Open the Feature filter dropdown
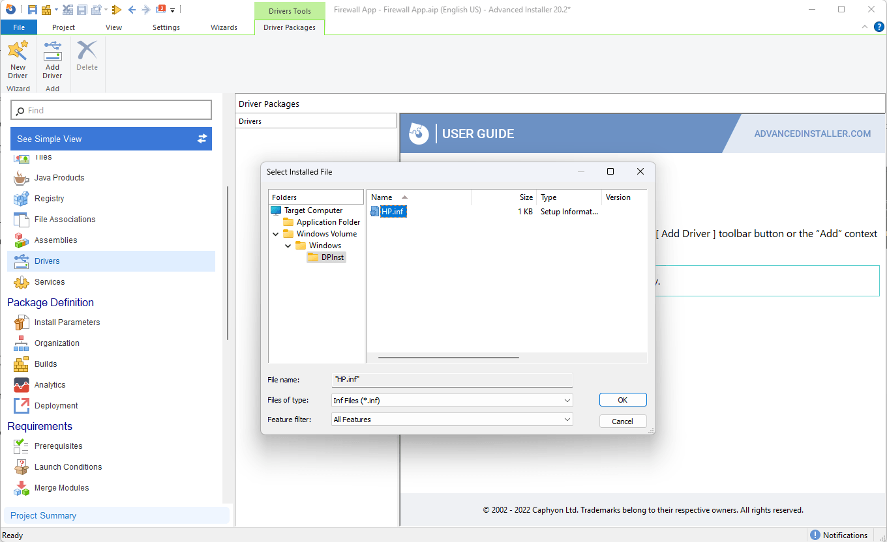 tap(452, 420)
